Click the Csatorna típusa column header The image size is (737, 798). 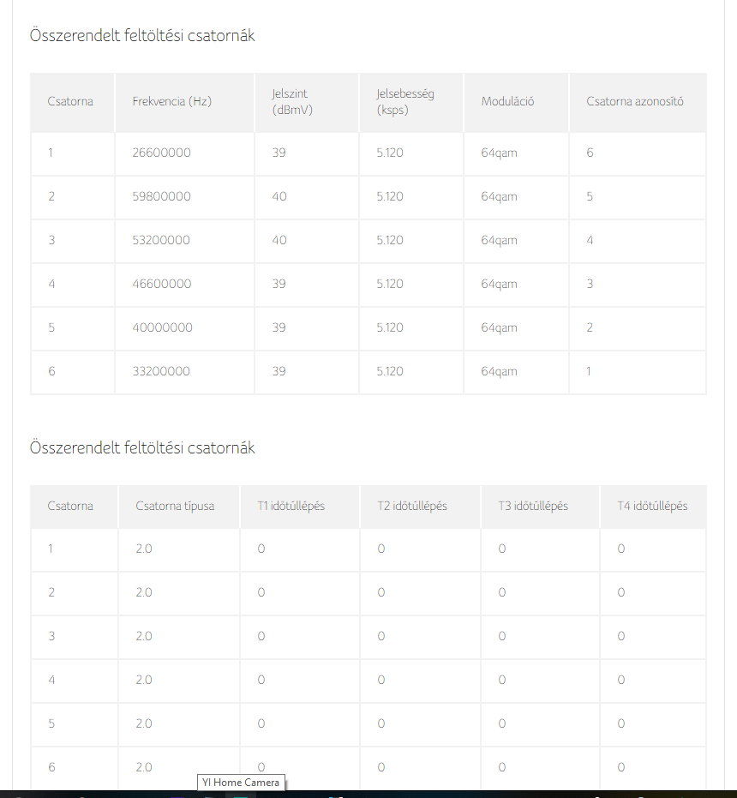175,506
